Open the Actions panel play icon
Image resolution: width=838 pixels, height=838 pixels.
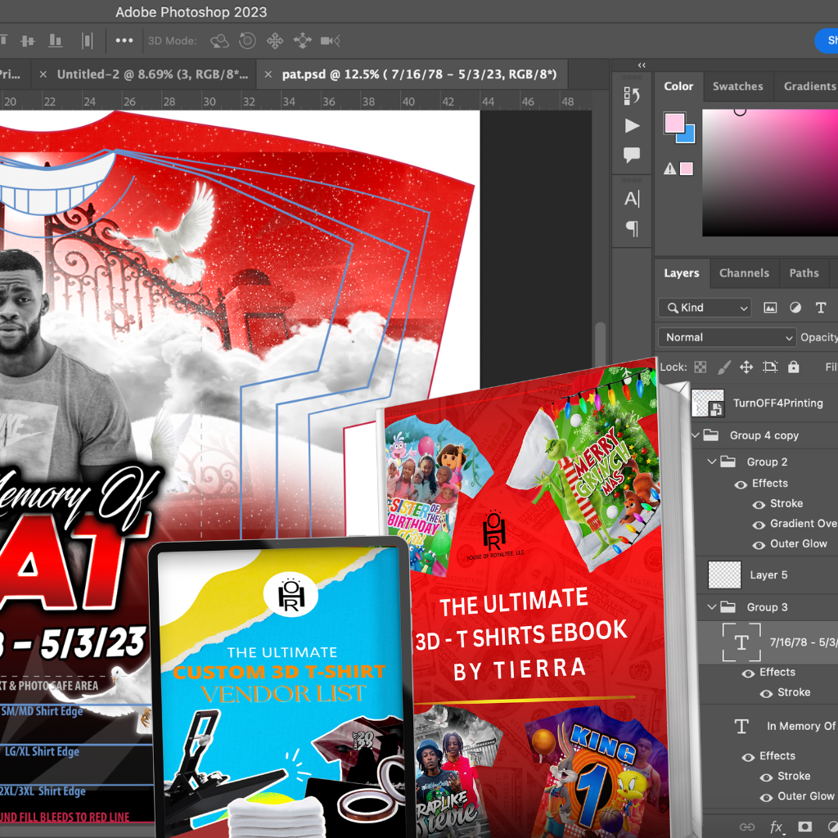pyautogui.click(x=632, y=125)
